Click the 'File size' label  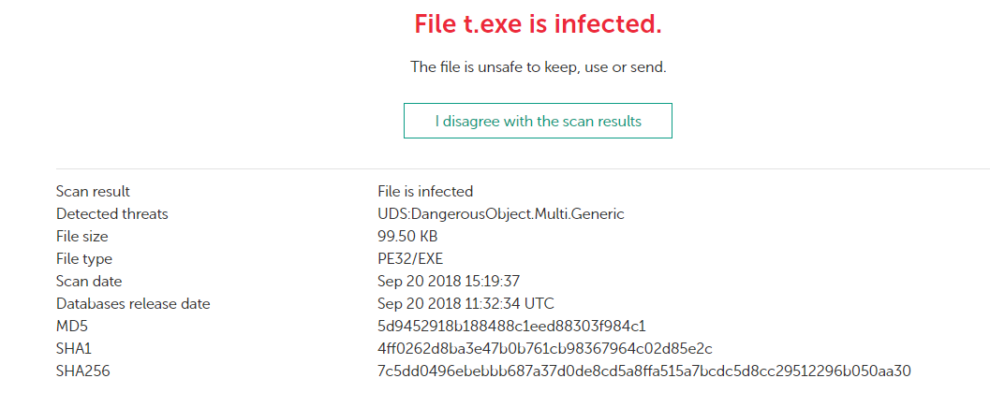point(81,236)
